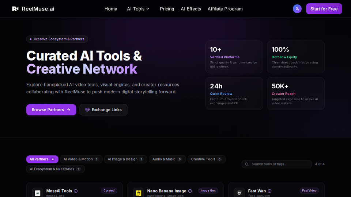This screenshot has width=351, height=197.
Task: Filter by AI Image & Design
Action: coord(125,159)
